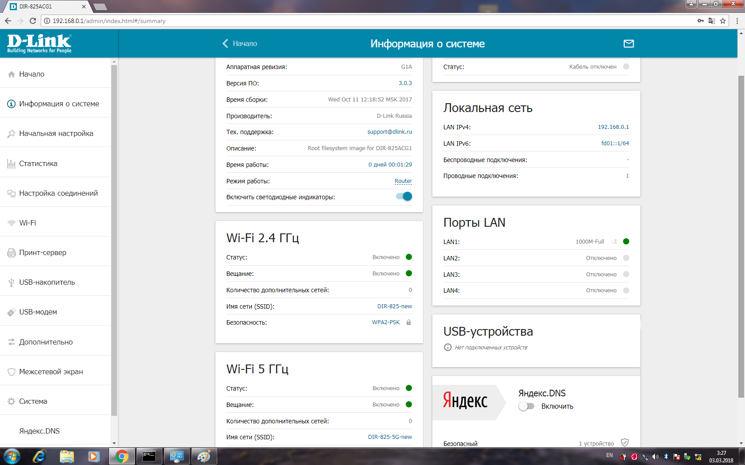The width and height of the screenshot is (745, 465).
Task: Toggle the LED indicators switch off
Action: point(404,197)
